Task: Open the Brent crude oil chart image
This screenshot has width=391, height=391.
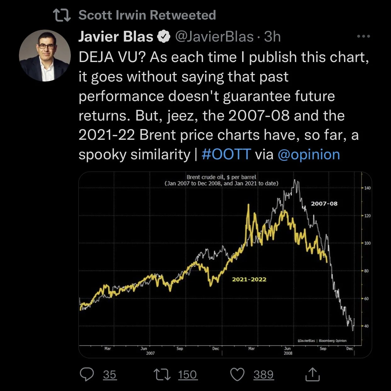Action: point(225,265)
